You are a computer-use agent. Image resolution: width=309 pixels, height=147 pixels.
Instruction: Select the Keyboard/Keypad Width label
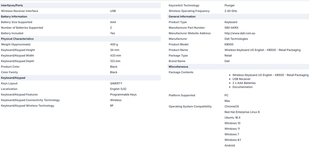pos(18,56)
